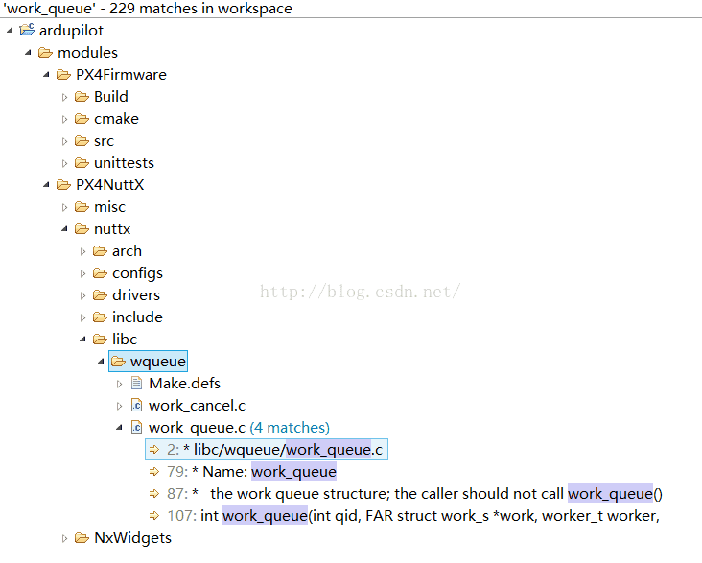The image size is (702, 563).
Task: Select the wqueue folder label
Action: 158,361
